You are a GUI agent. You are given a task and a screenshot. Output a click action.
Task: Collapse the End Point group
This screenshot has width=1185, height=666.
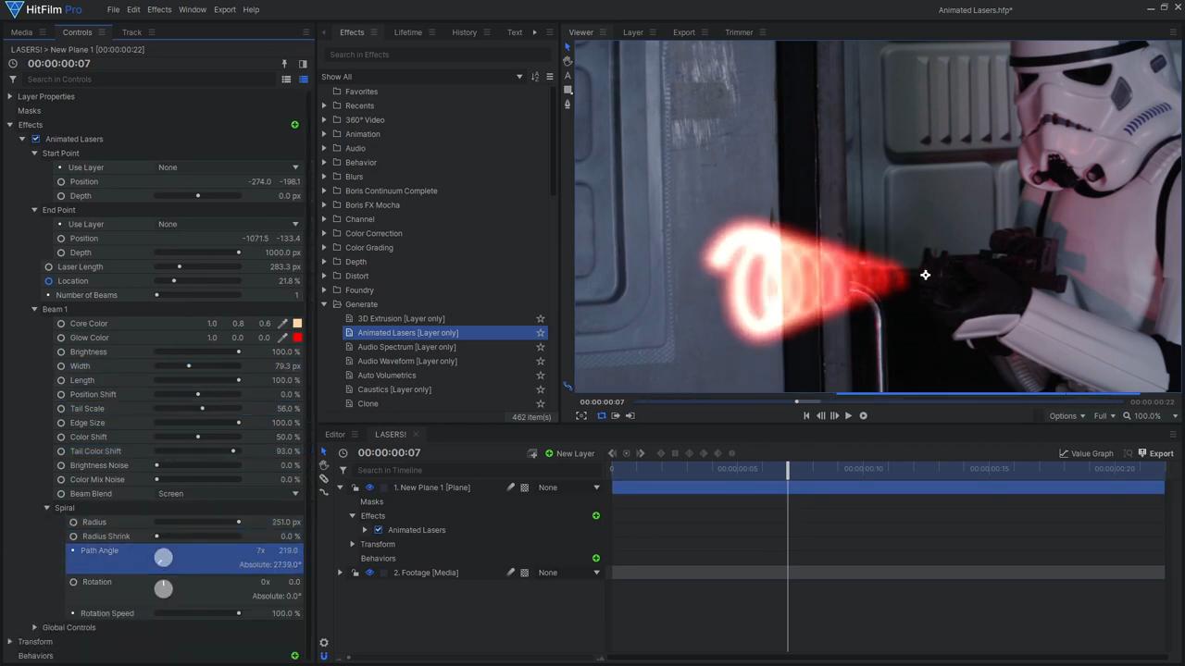click(x=34, y=210)
